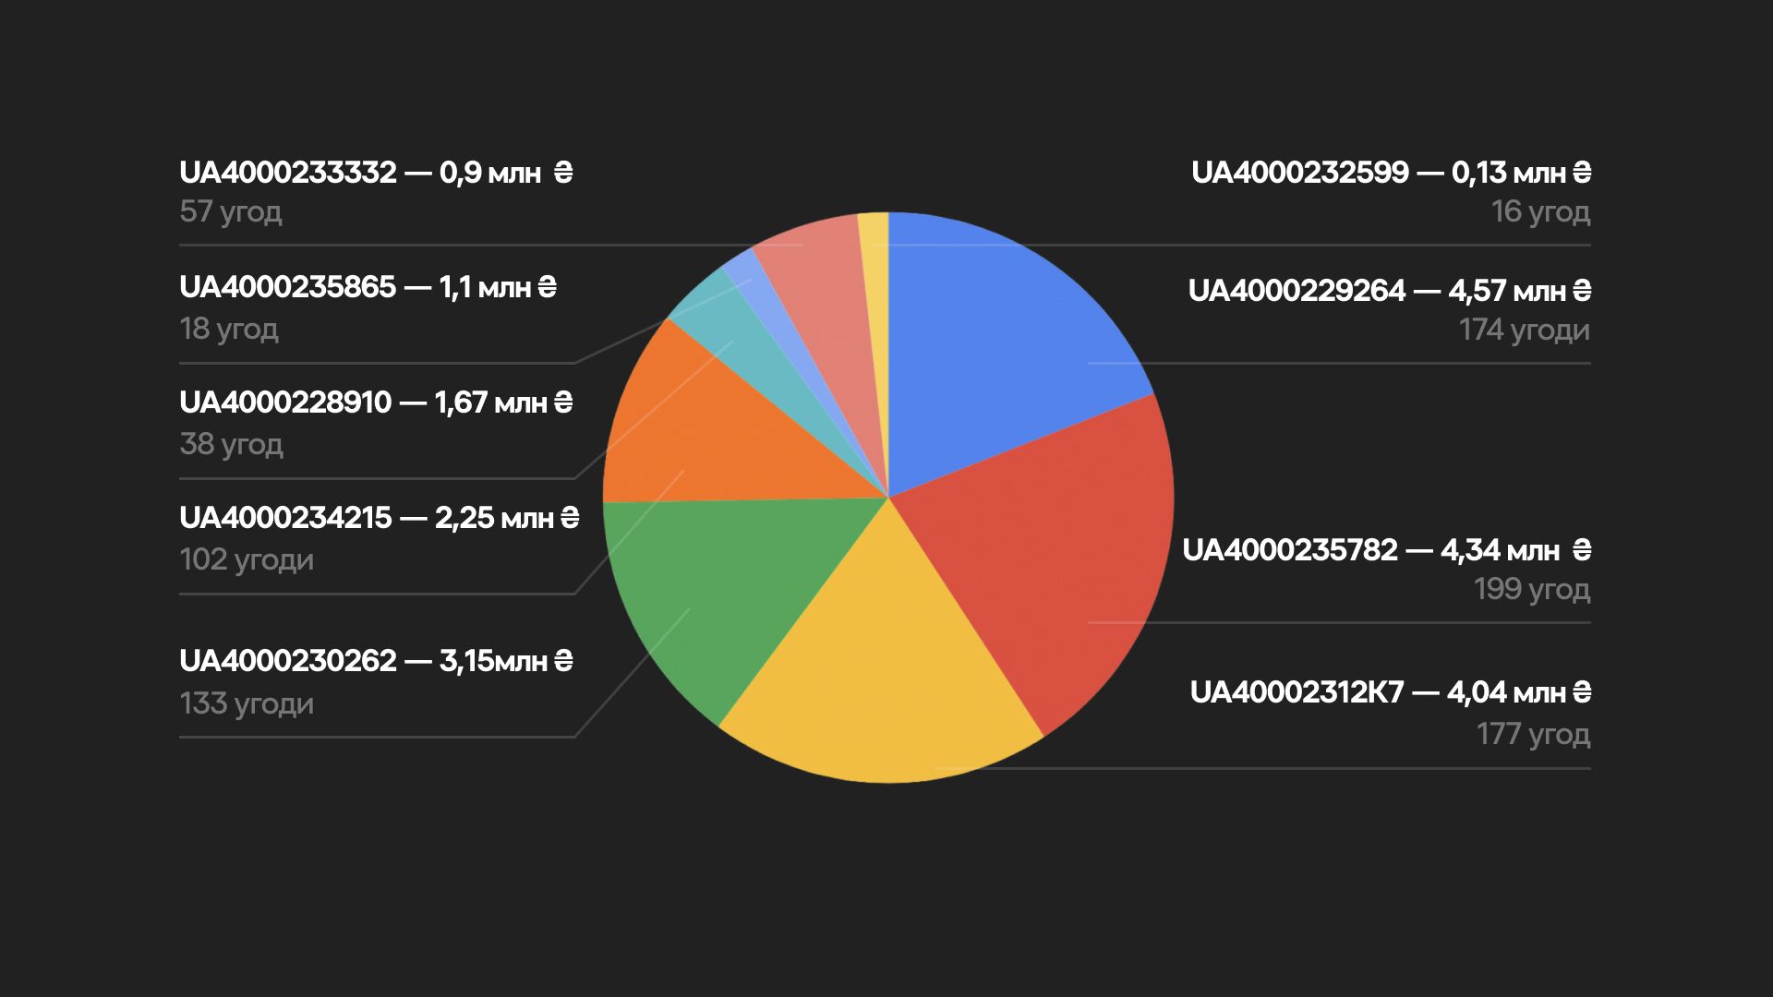Click the UA4000232599 — 0,13 млн label
Viewport: 1773px width, 997px height.
coord(1391,173)
